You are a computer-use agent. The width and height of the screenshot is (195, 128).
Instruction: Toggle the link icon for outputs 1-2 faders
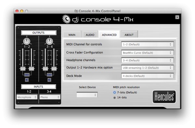coord(27,75)
